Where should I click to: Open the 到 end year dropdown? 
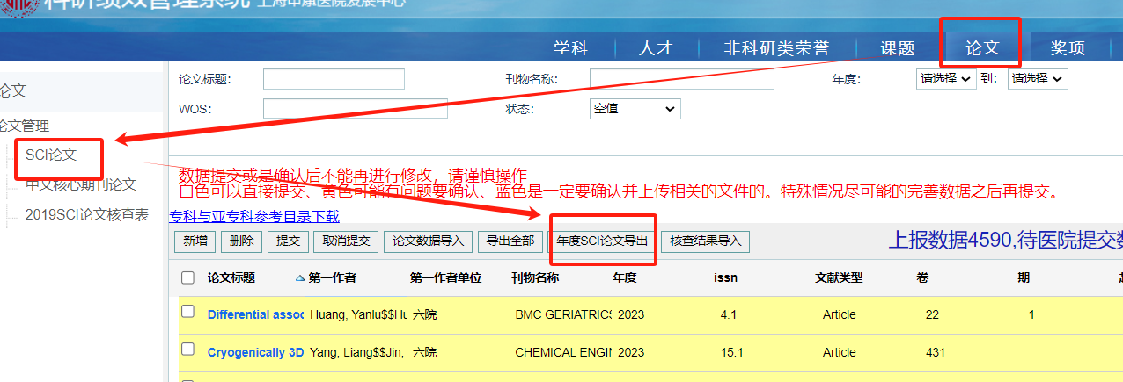(1037, 79)
